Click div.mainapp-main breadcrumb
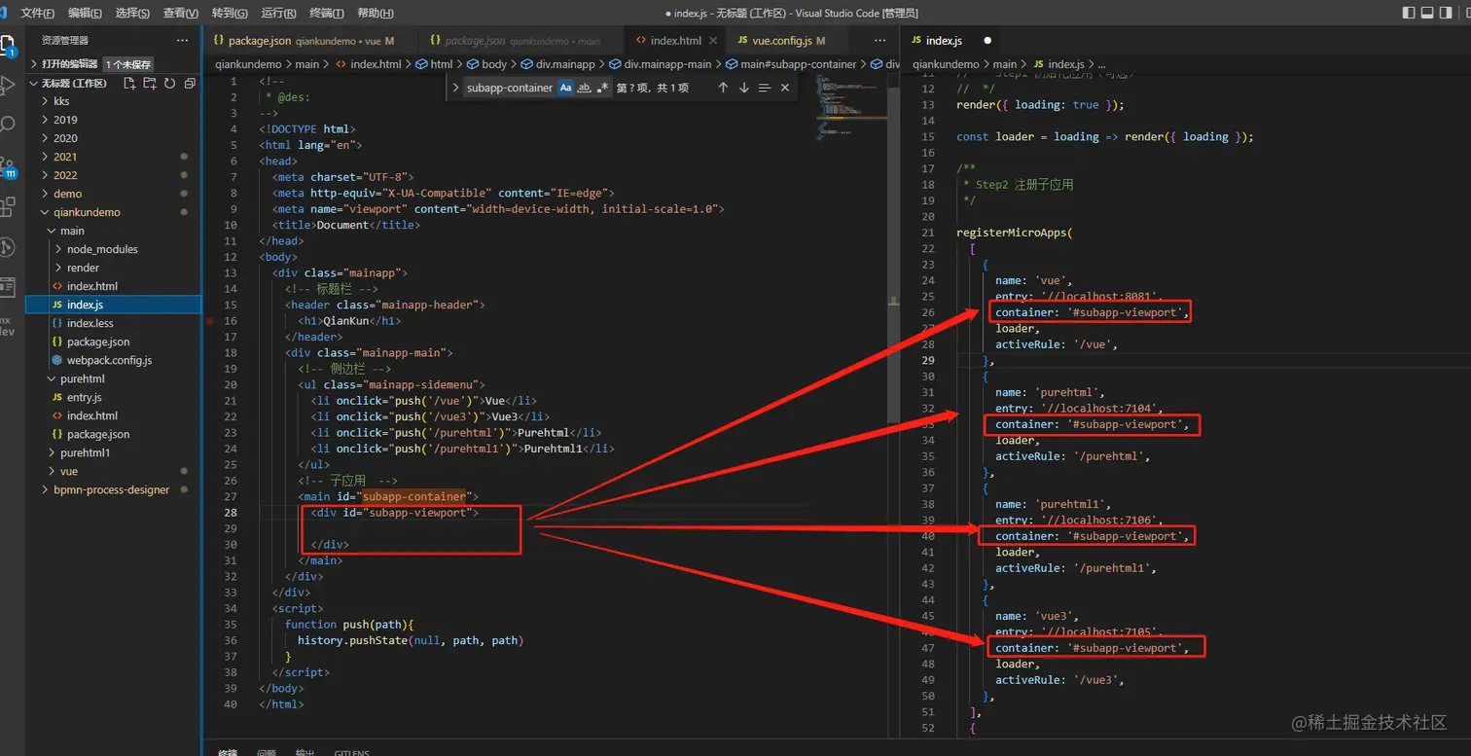Image resolution: width=1471 pixels, height=756 pixels. coord(667,64)
